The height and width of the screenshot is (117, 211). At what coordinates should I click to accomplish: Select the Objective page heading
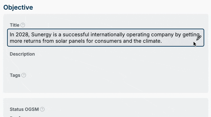[x=18, y=7]
